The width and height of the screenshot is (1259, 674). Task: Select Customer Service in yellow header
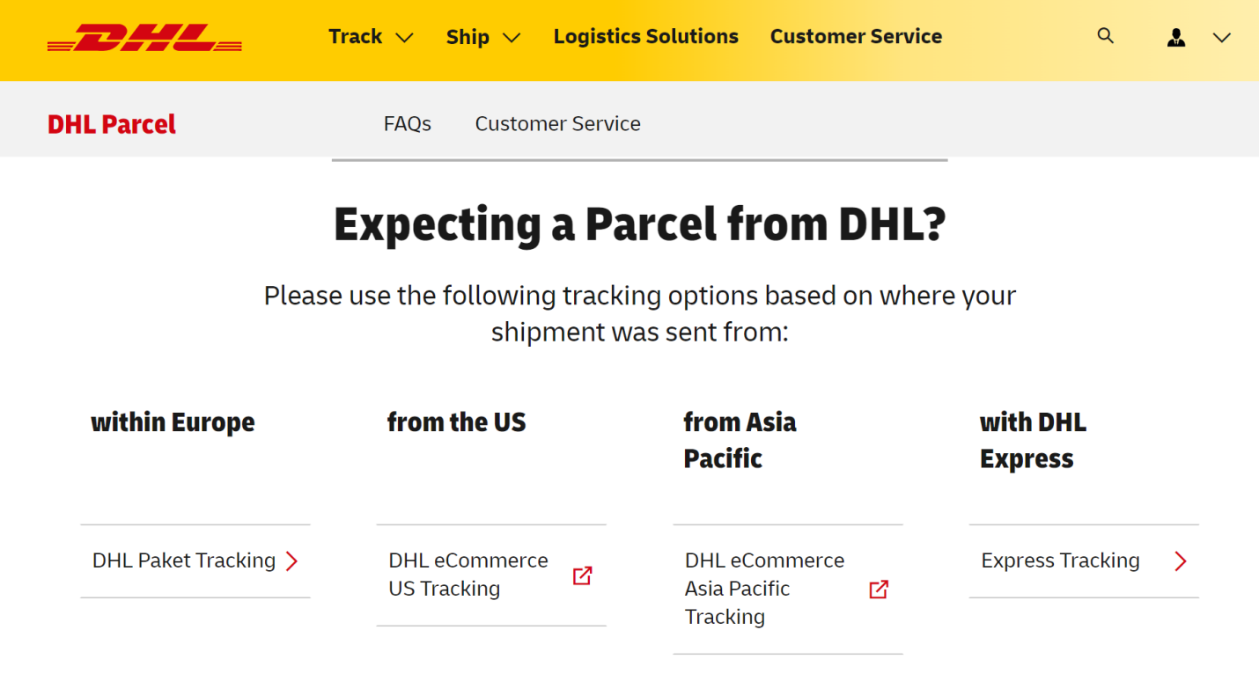click(x=856, y=37)
